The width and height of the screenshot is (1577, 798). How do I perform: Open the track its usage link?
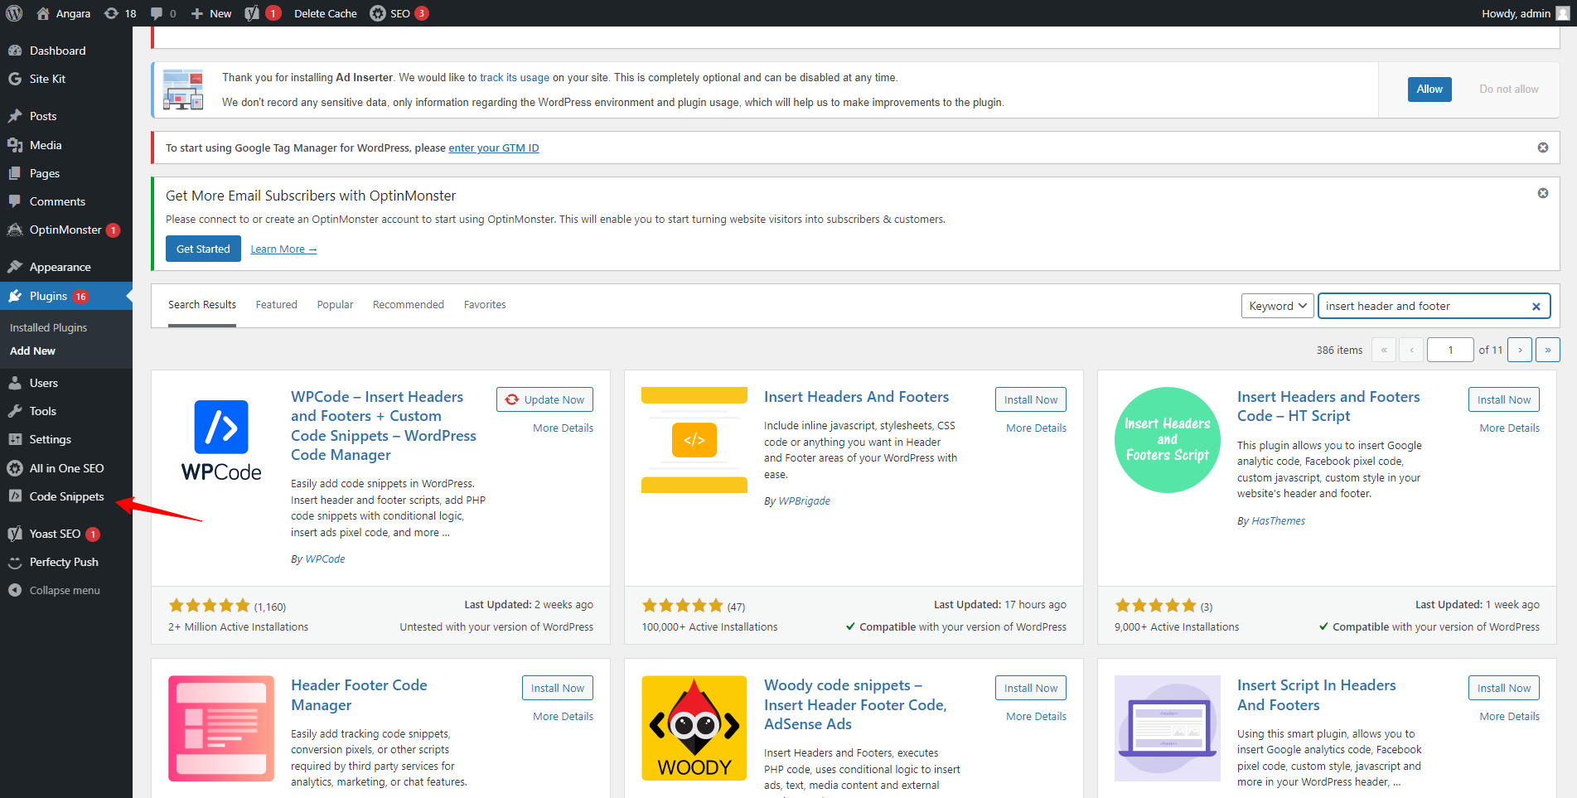point(515,77)
